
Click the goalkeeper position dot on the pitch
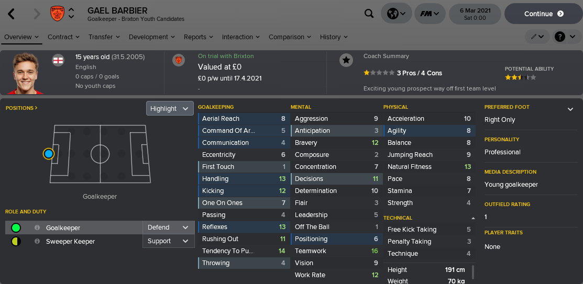point(49,154)
